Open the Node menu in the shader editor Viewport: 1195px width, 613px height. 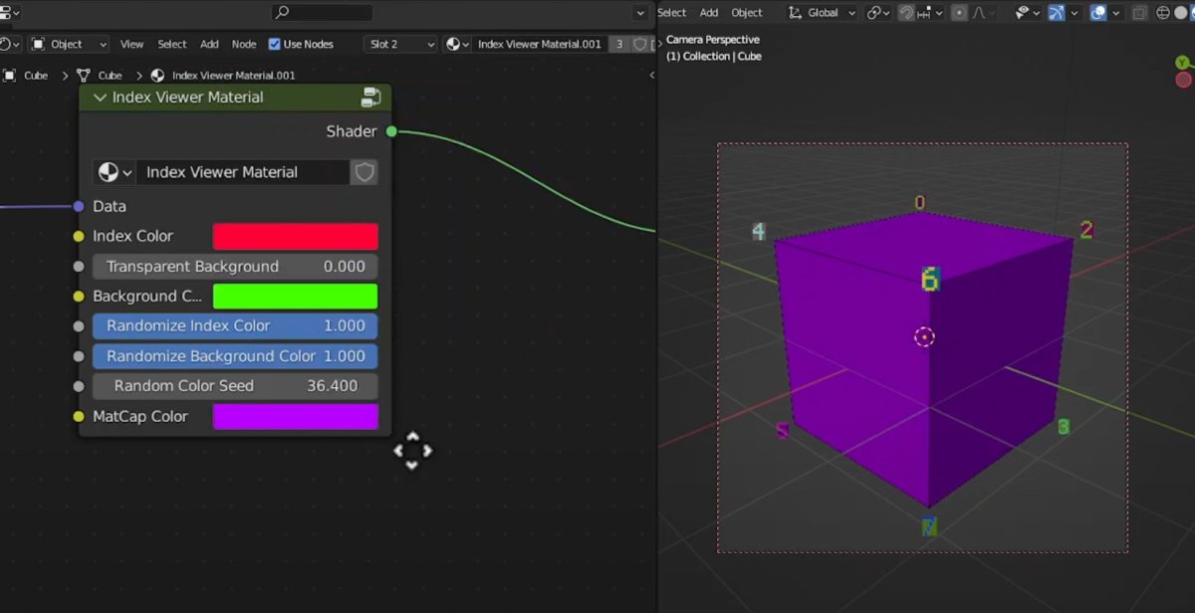tap(243, 45)
